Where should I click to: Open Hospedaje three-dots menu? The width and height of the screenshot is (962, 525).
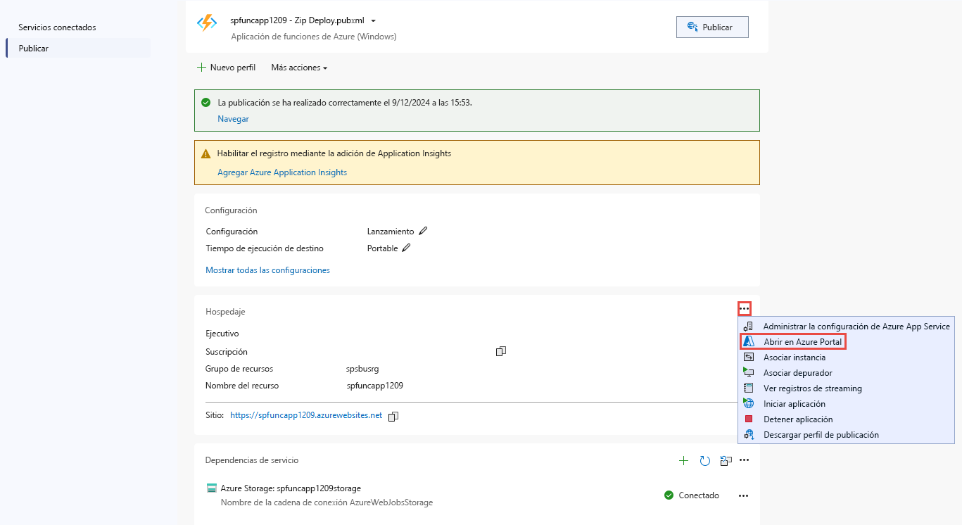click(745, 309)
